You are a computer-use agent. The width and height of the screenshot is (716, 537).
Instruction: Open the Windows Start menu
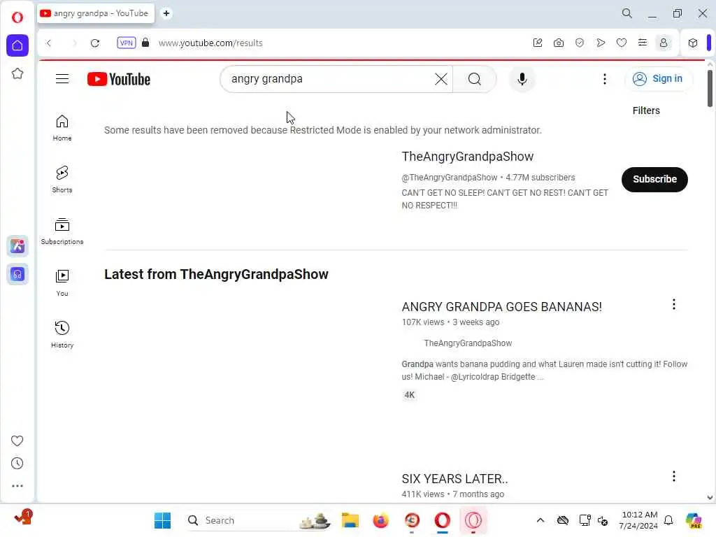click(162, 520)
